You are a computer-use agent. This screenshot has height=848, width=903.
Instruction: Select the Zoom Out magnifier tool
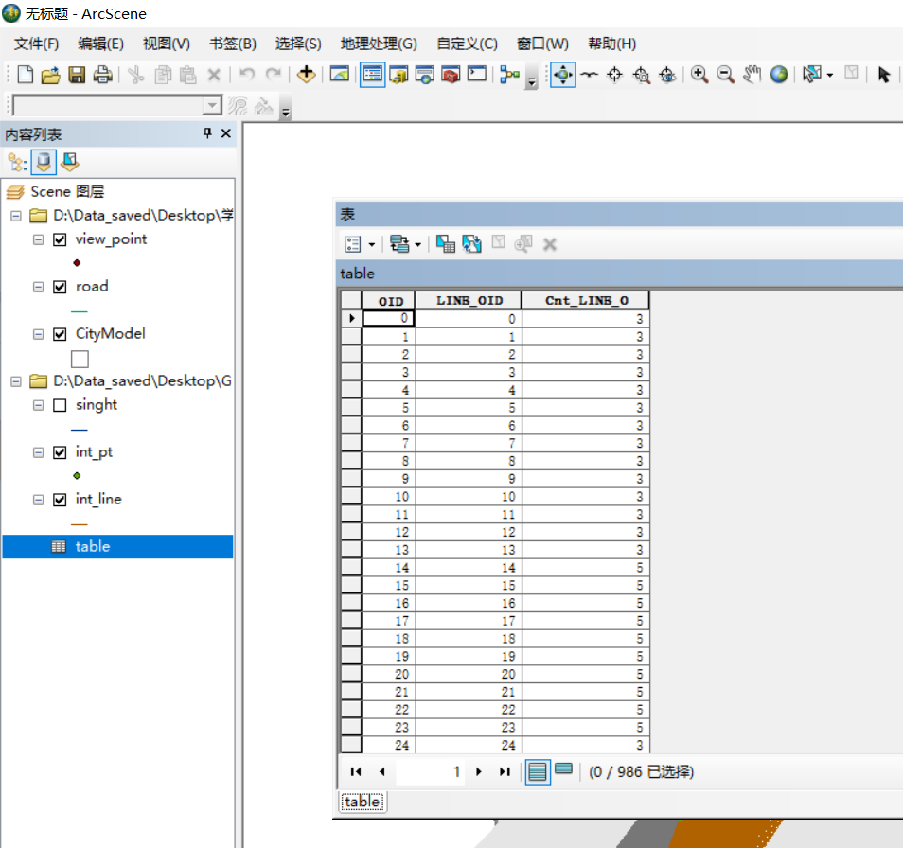(x=725, y=75)
